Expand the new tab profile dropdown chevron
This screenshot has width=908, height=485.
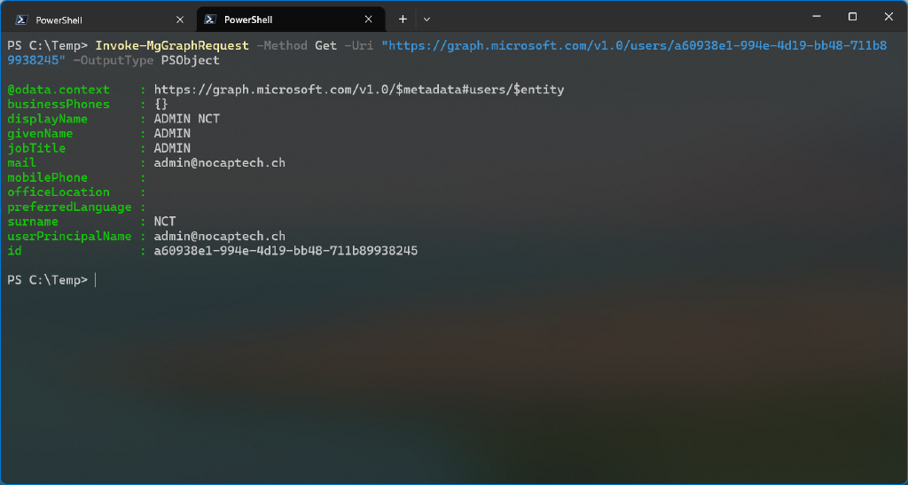point(427,19)
